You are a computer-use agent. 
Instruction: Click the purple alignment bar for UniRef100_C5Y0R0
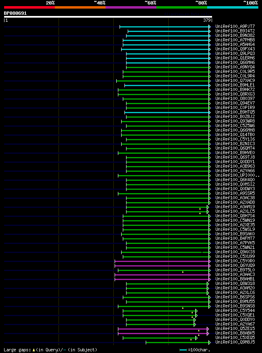[163, 262]
